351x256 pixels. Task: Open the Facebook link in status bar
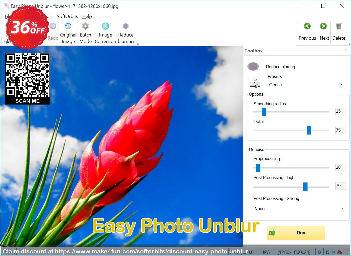tap(328, 252)
